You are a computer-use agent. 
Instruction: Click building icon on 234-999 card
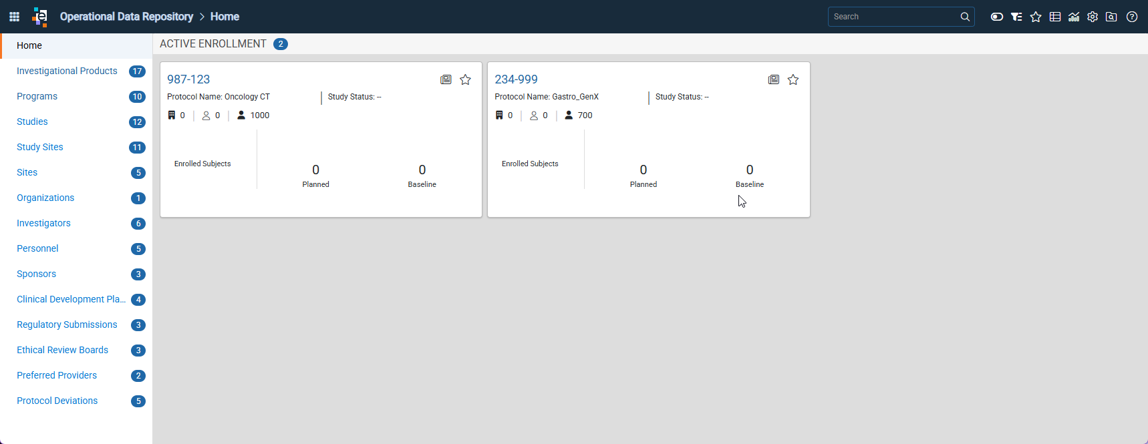(x=499, y=116)
